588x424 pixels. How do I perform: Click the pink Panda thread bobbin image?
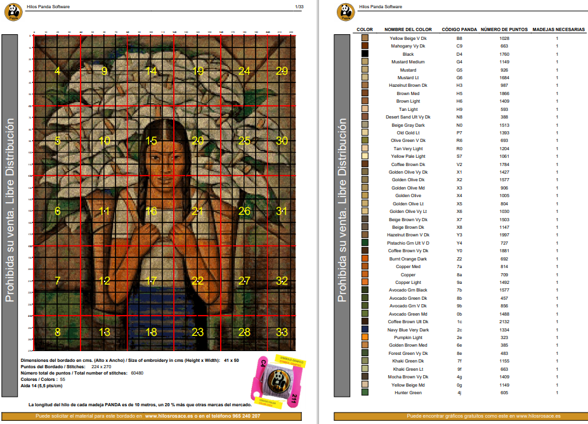coord(277,382)
